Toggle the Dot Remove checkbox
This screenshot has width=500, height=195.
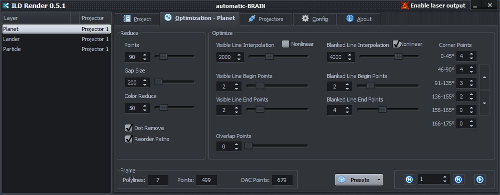(x=129, y=128)
